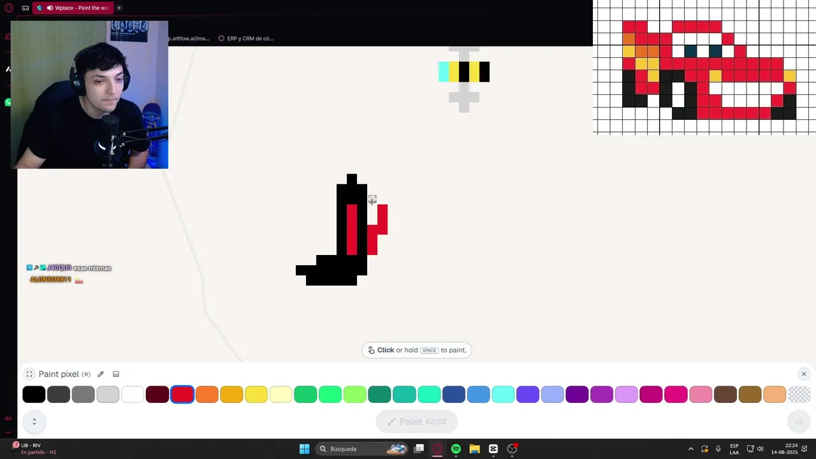Choose the indigo violet color swatch
The image size is (816, 459).
(x=528, y=395)
